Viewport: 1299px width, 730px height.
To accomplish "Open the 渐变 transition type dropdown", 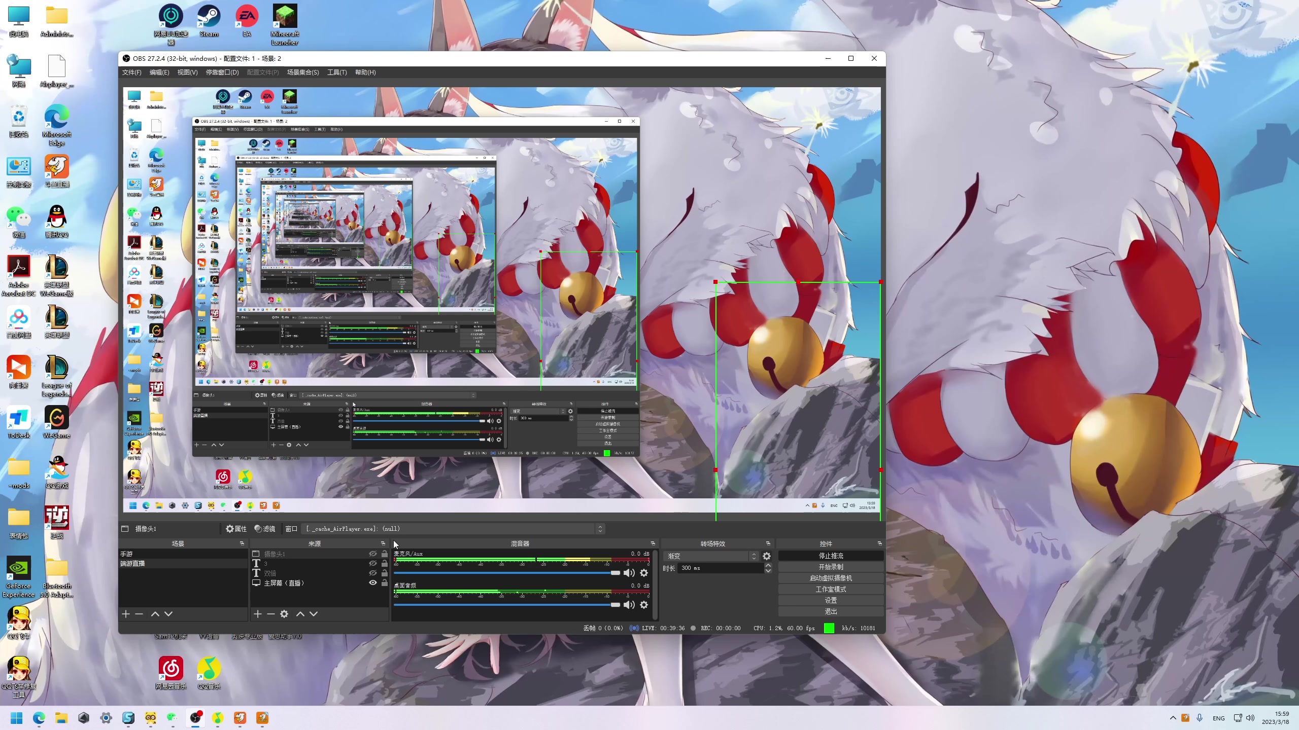I will tap(710, 556).
